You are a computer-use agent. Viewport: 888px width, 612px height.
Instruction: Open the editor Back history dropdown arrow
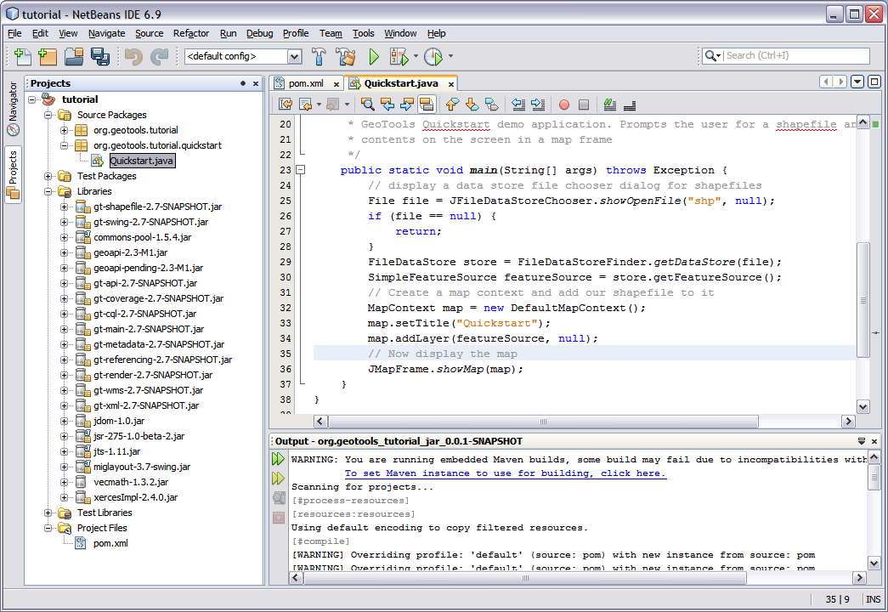pyautogui.click(x=319, y=105)
